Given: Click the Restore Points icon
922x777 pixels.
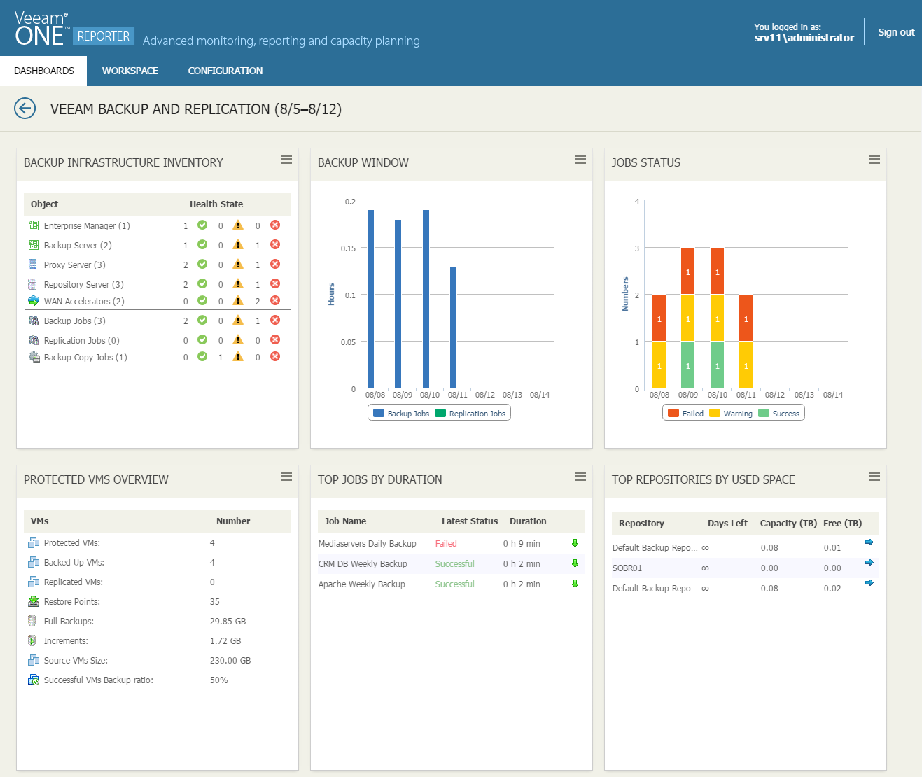Looking at the screenshot, I should (33, 601).
